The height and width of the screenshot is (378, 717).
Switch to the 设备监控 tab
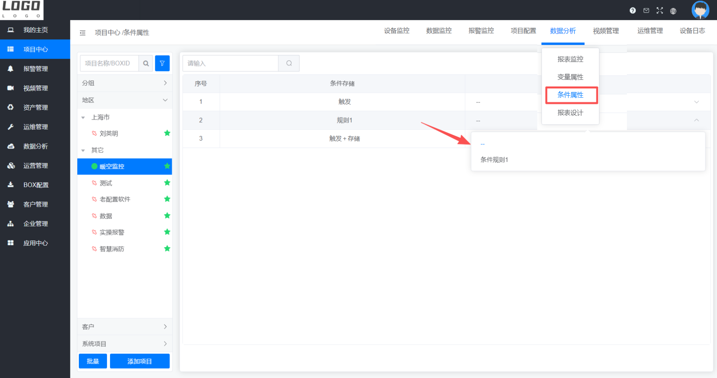pyautogui.click(x=396, y=31)
